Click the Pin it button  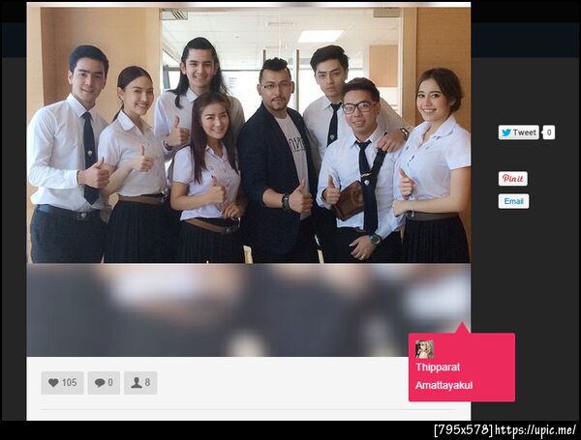point(513,178)
